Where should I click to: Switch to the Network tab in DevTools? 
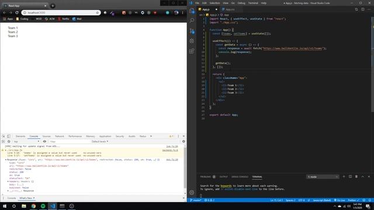[60, 136]
